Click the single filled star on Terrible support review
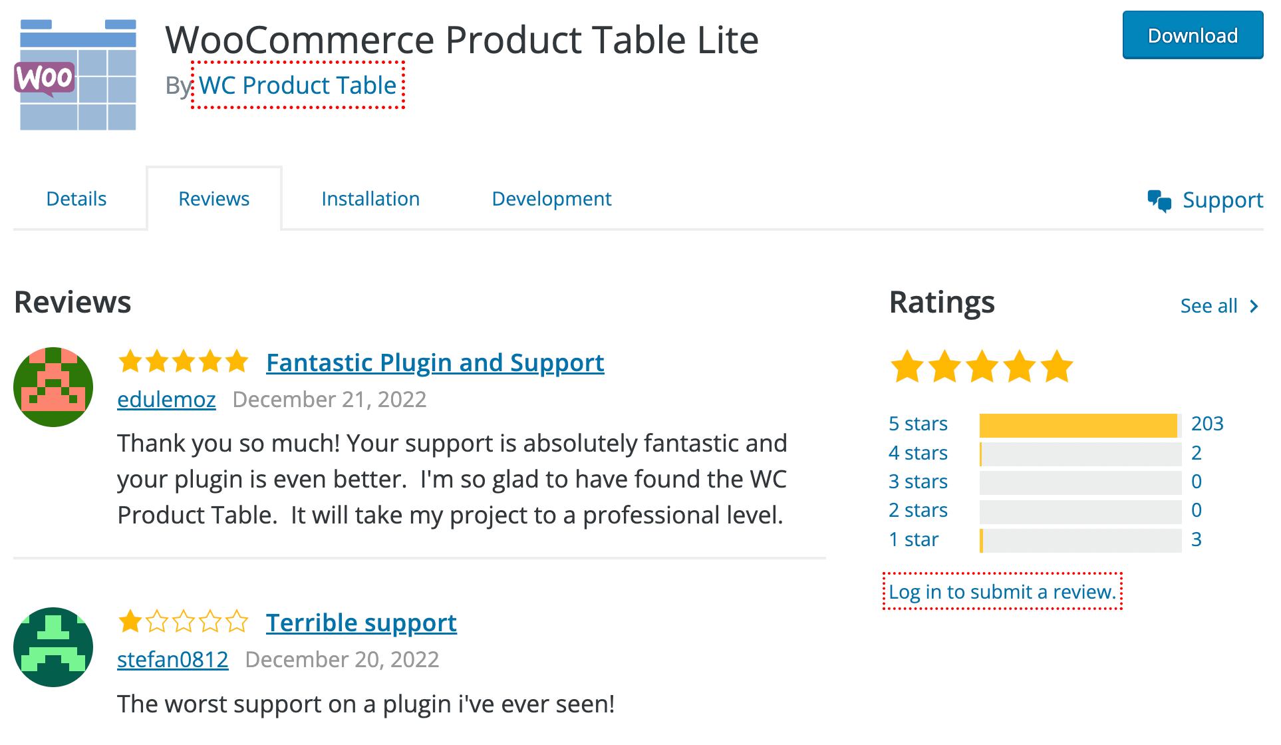This screenshot has width=1281, height=745. tap(130, 621)
